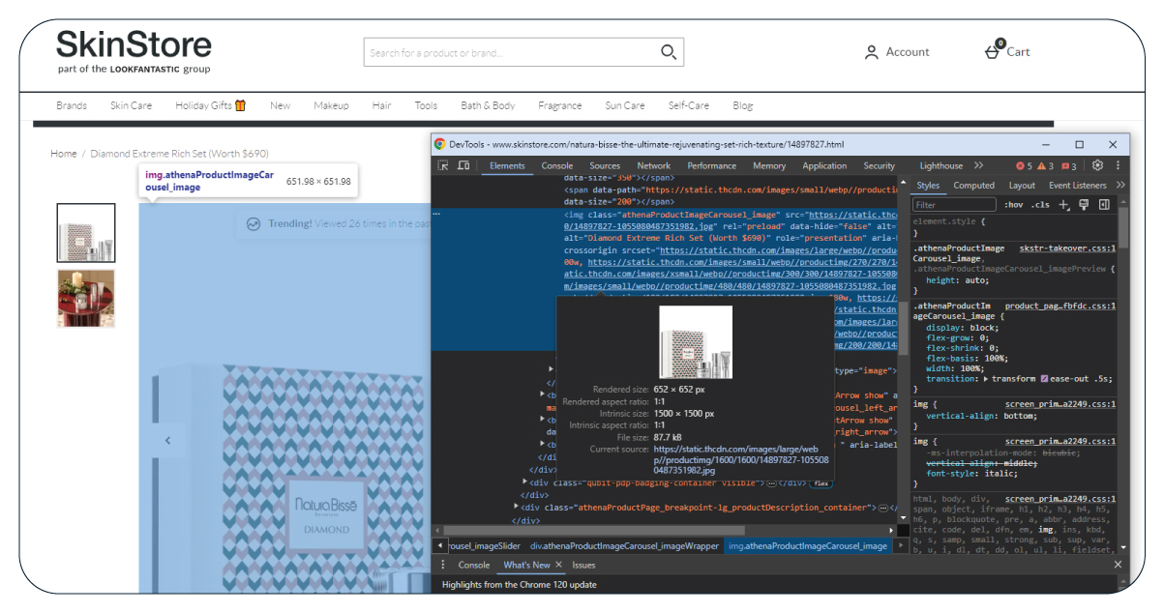Switch to the Elements panel tab
Viewport: 1164px width, 613px height.
pos(507,166)
